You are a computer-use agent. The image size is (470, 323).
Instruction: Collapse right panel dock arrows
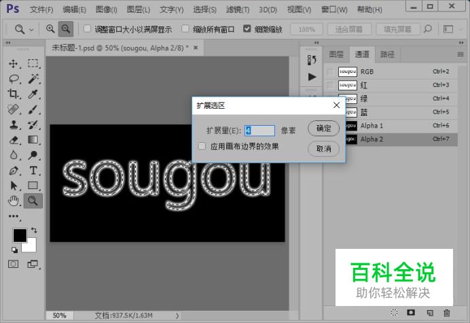pyautogui.click(x=461, y=43)
